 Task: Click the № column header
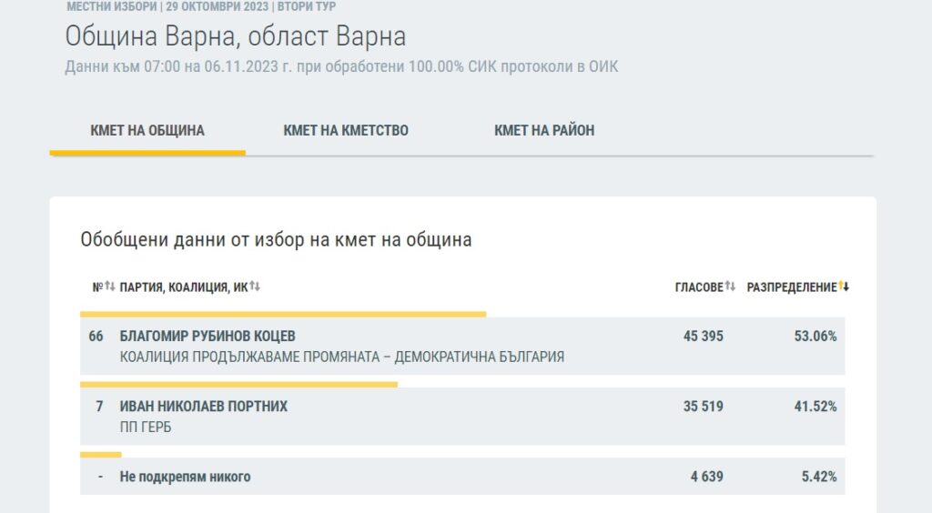click(98, 287)
